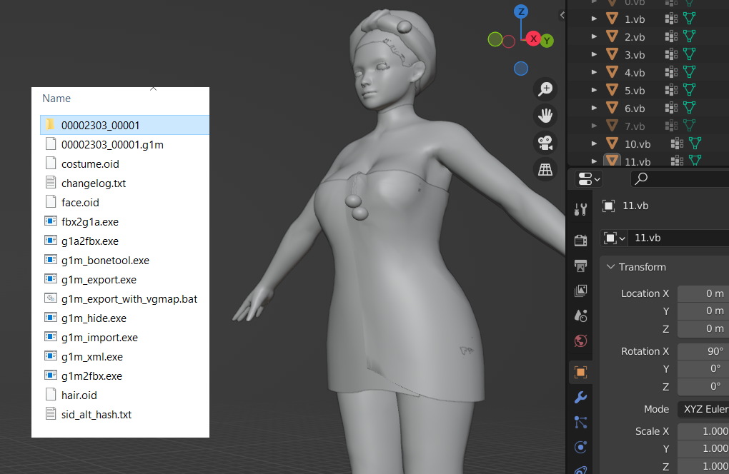Viewport: 729px width, 474px height.
Task: Switch perspective/orthographic via grid icon
Action: [545, 169]
